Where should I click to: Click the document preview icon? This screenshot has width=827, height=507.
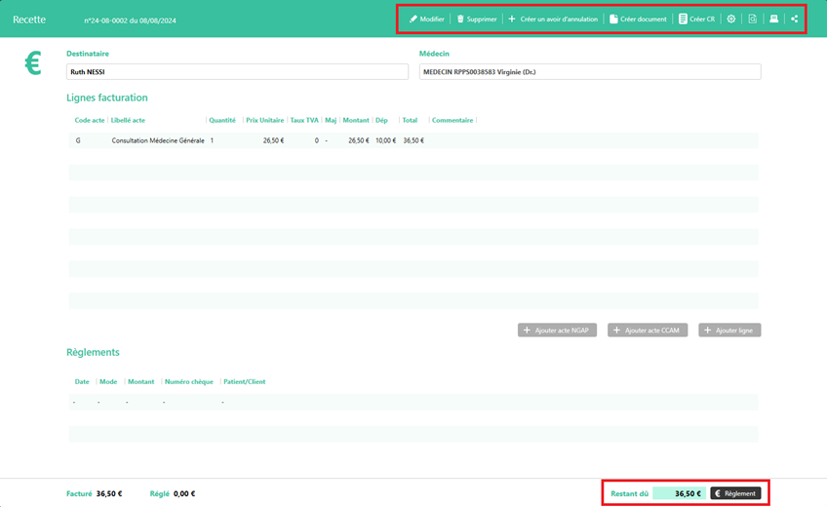[753, 19]
